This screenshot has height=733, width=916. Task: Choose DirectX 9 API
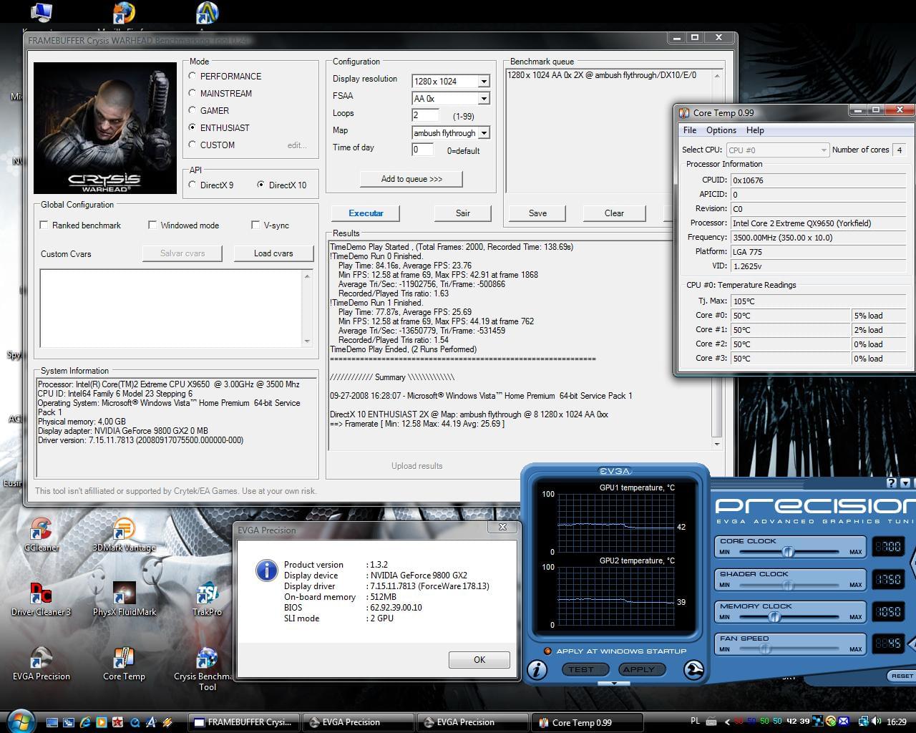(x=192, y=185)
